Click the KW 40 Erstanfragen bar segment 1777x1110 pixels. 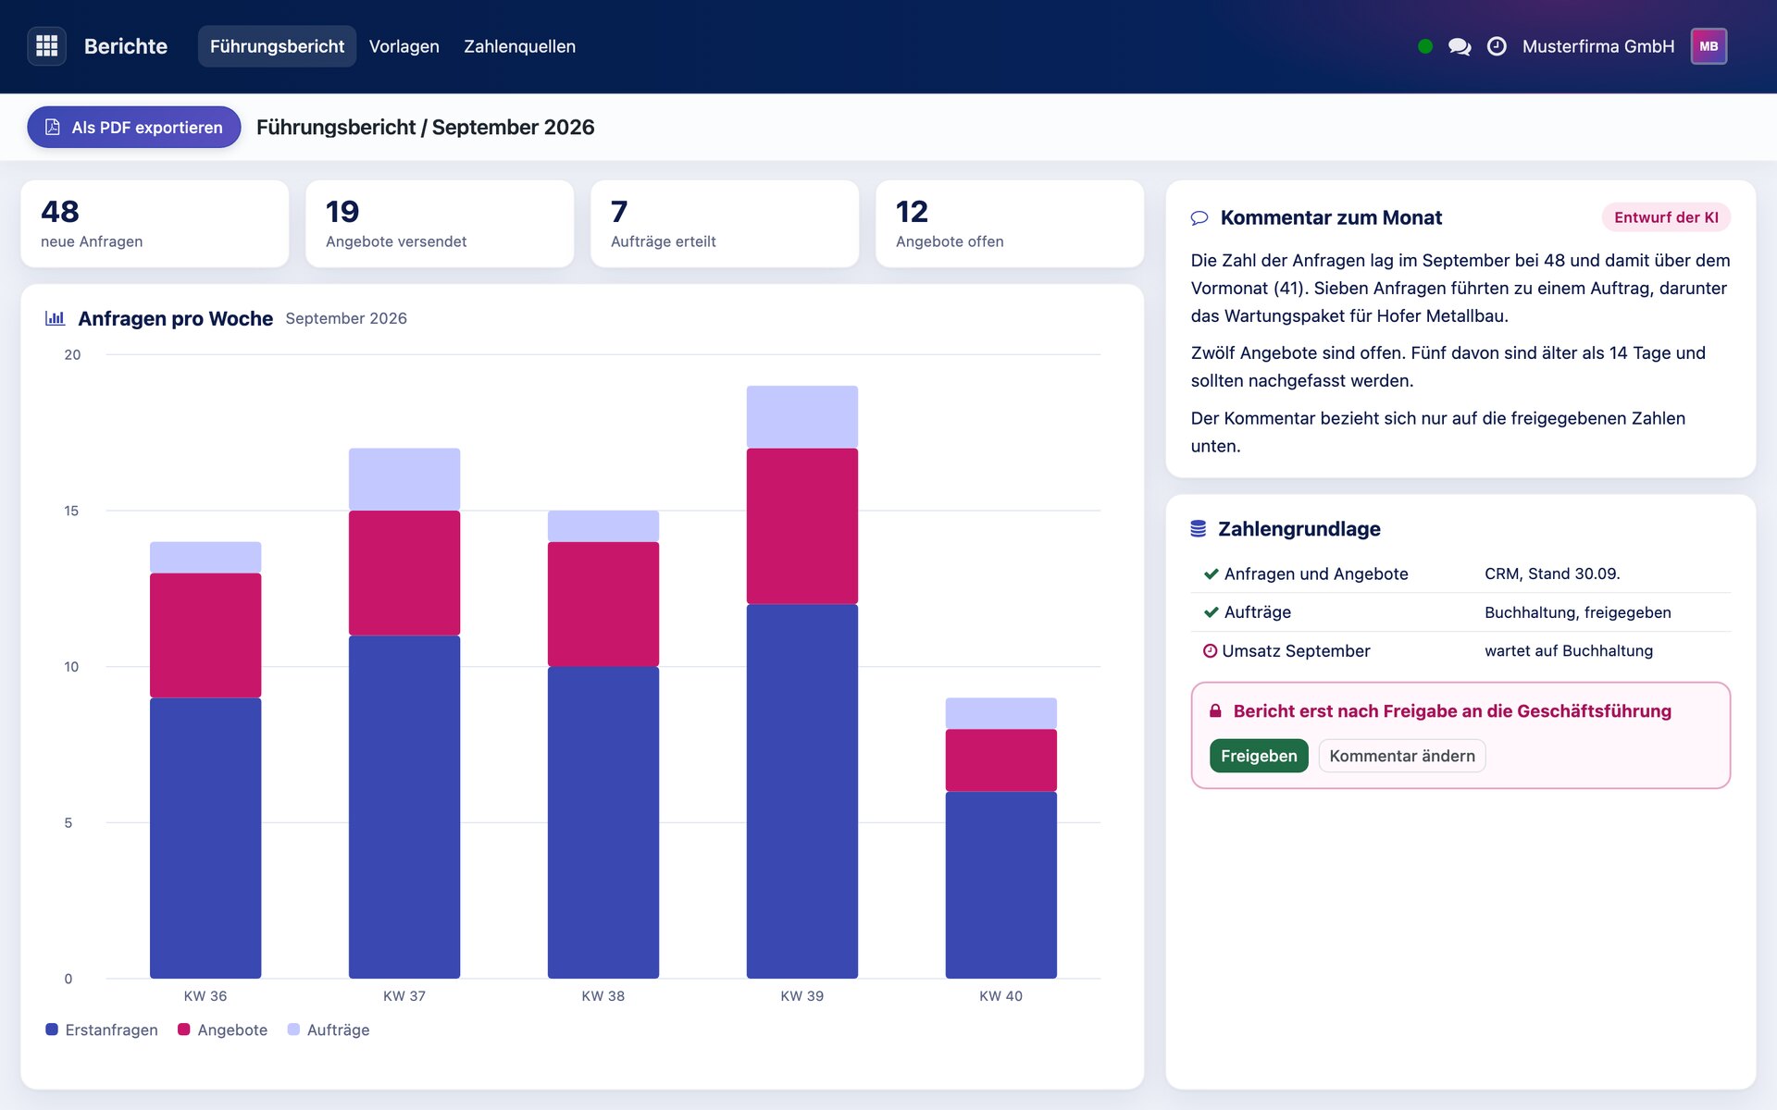click(x=1001, y=885)
